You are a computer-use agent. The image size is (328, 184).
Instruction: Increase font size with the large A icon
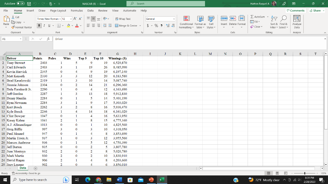pos(75,19)
